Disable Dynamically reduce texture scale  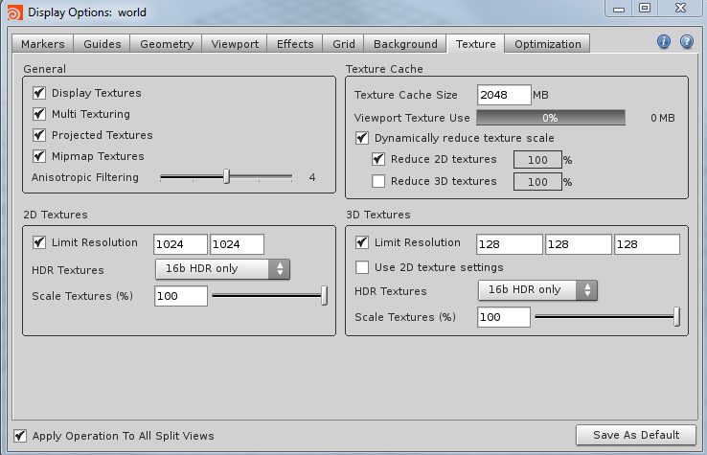(x=362, y=138)
